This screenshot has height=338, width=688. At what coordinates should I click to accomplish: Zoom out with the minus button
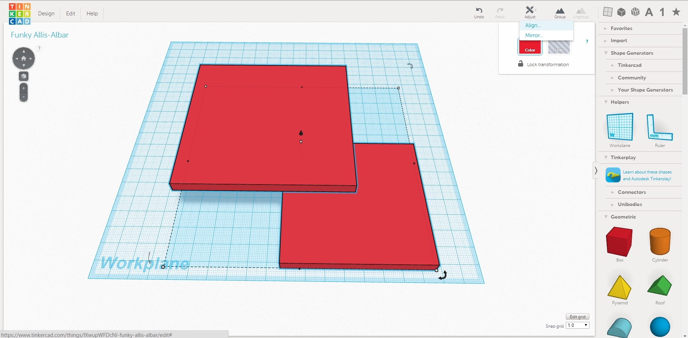point(24,97)
